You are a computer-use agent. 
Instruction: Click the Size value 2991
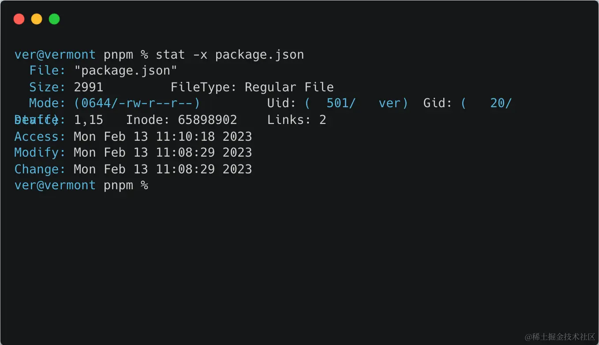point(88,86)
